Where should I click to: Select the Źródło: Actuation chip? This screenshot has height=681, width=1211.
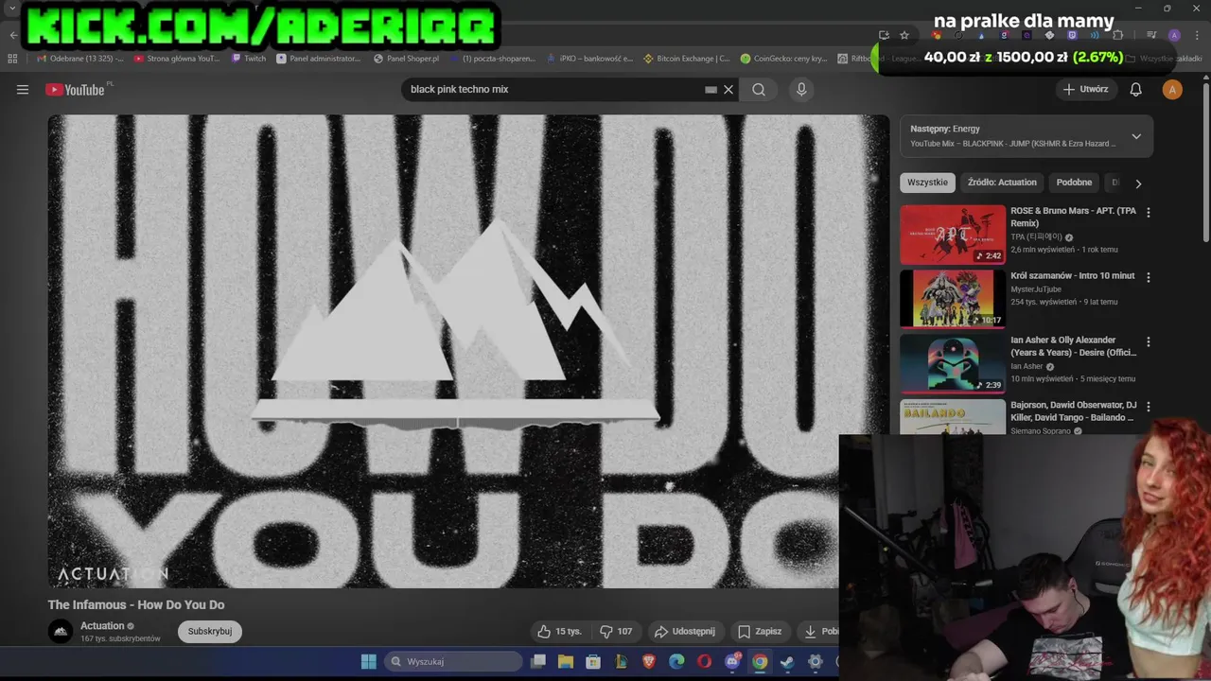click(x=1002, y=183)
